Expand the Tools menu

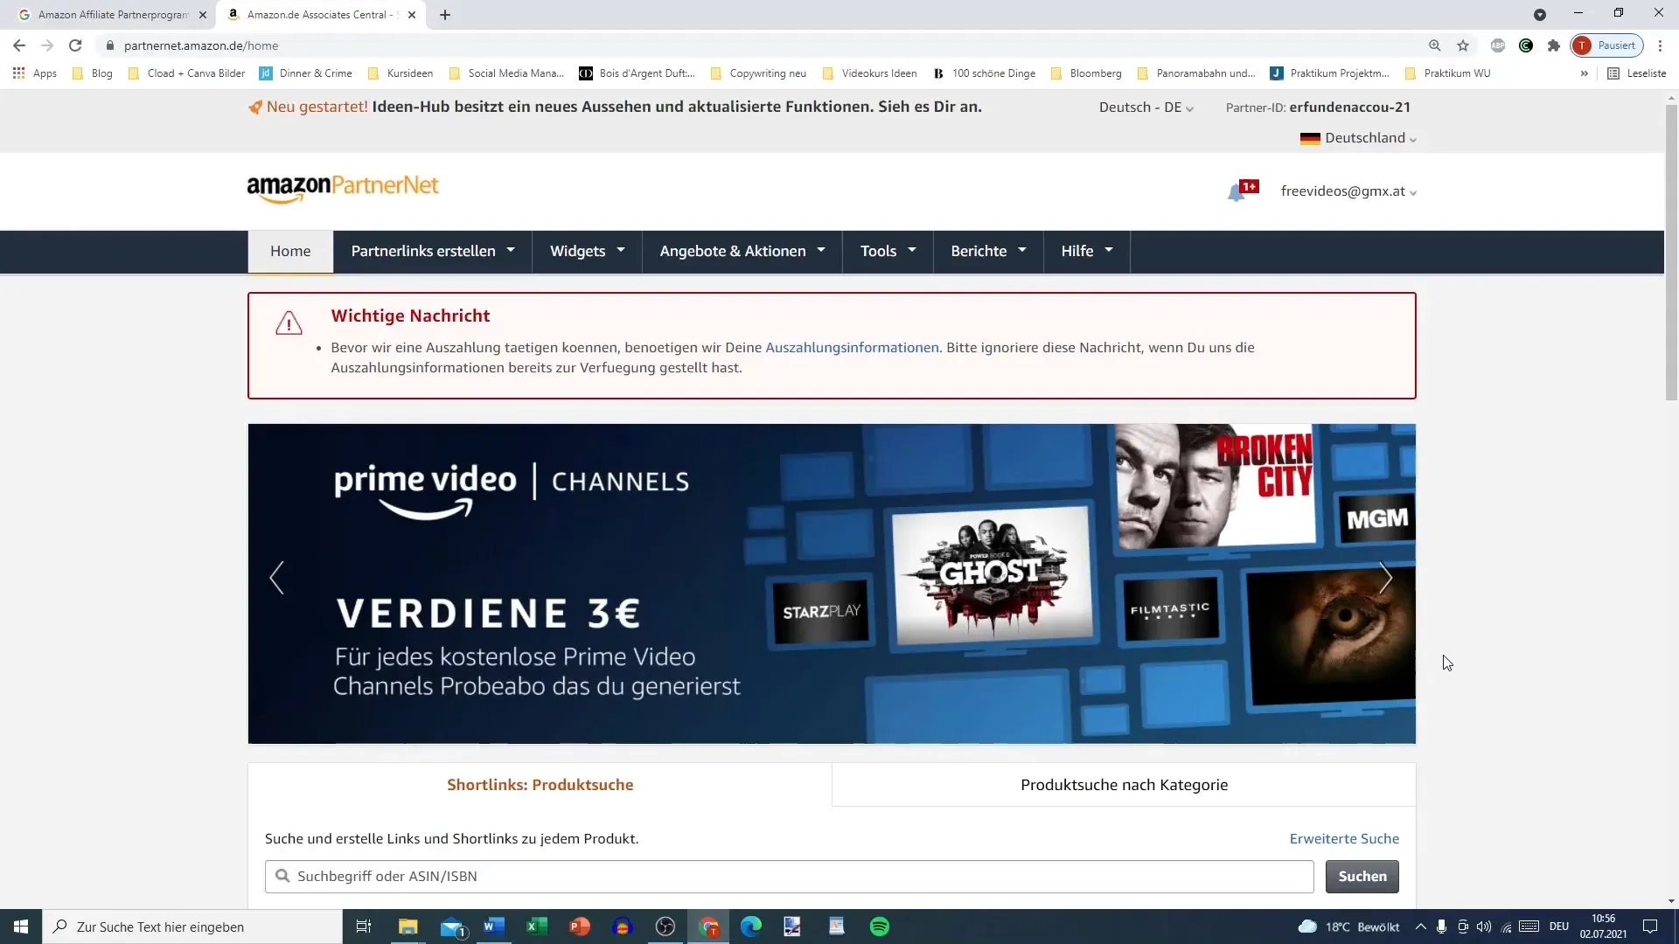click(888, 252)
